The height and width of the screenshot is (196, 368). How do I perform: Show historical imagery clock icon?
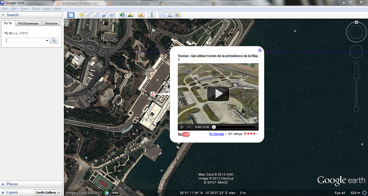[x=123, y=15]
